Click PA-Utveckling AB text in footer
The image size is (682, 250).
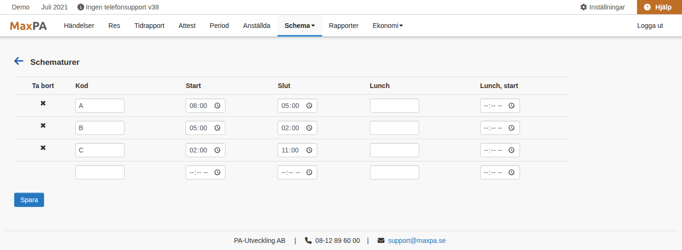[x=260, y=241]
